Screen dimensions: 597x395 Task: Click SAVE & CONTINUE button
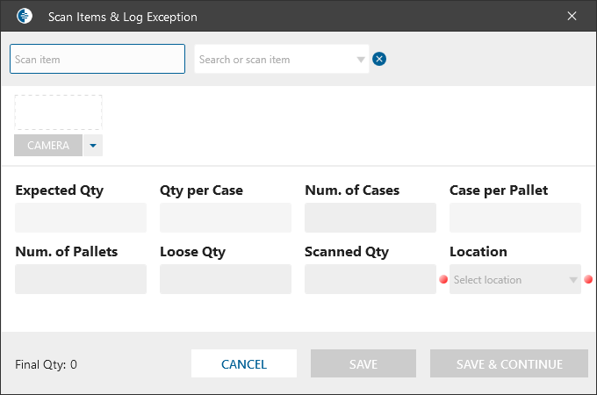(x=509, y=364)
